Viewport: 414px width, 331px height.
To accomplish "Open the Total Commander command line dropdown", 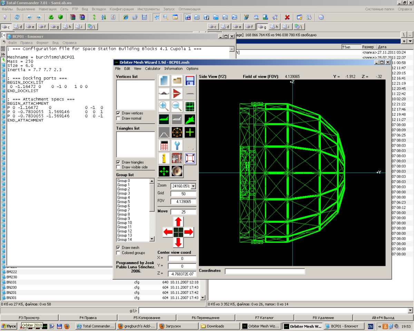I will [x=410, y=311].
